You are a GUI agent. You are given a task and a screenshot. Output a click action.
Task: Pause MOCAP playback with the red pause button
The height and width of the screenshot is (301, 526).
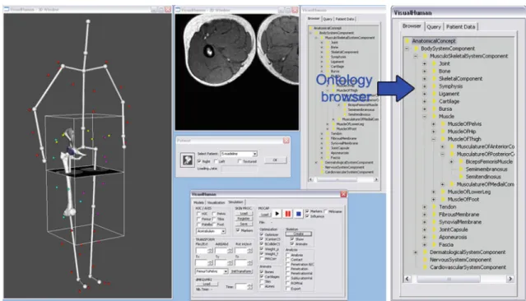[x=287, y=214]
